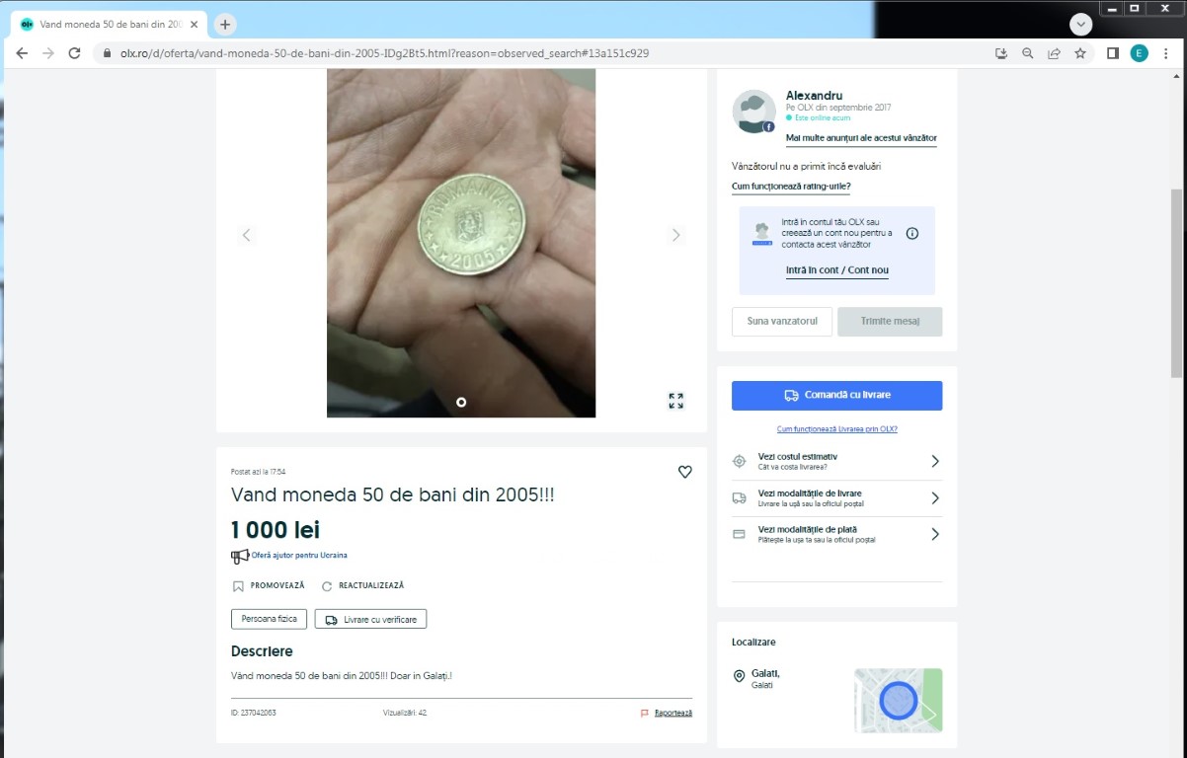Bookmark this page with star icon
This screenshot has height=758, width=1187.
(x=1080, y=53)
